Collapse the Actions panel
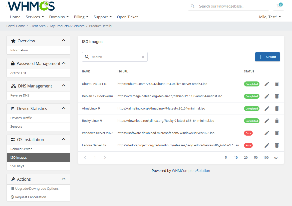Image resolution: width=292 pixels, height=206 pixels. click(x=64, y=179)
